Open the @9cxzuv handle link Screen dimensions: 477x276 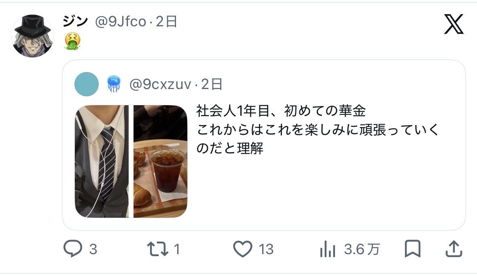pos(160,84)
